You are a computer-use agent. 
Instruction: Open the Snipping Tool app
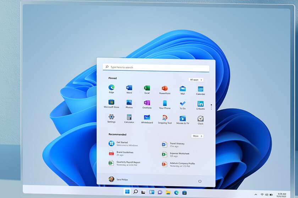click(x=165, y=118)
